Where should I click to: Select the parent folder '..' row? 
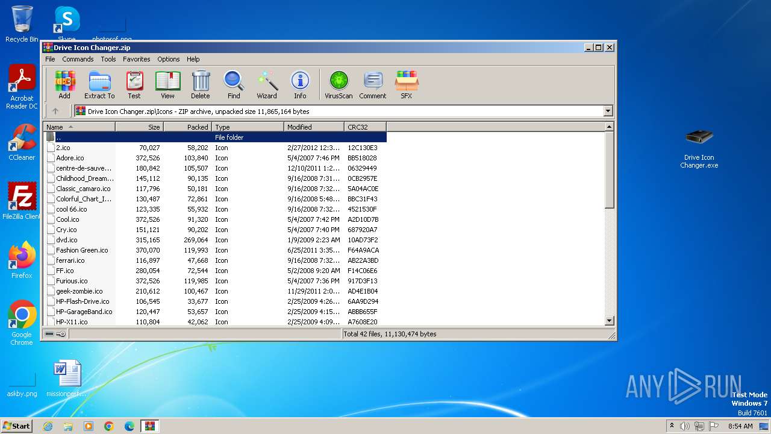click(x=215, y=137)
